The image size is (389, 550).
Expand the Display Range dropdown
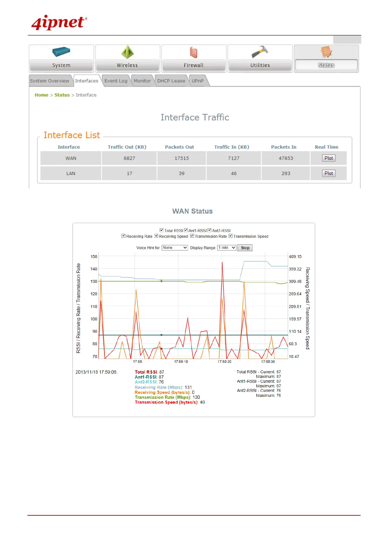(x=227, y=248)
